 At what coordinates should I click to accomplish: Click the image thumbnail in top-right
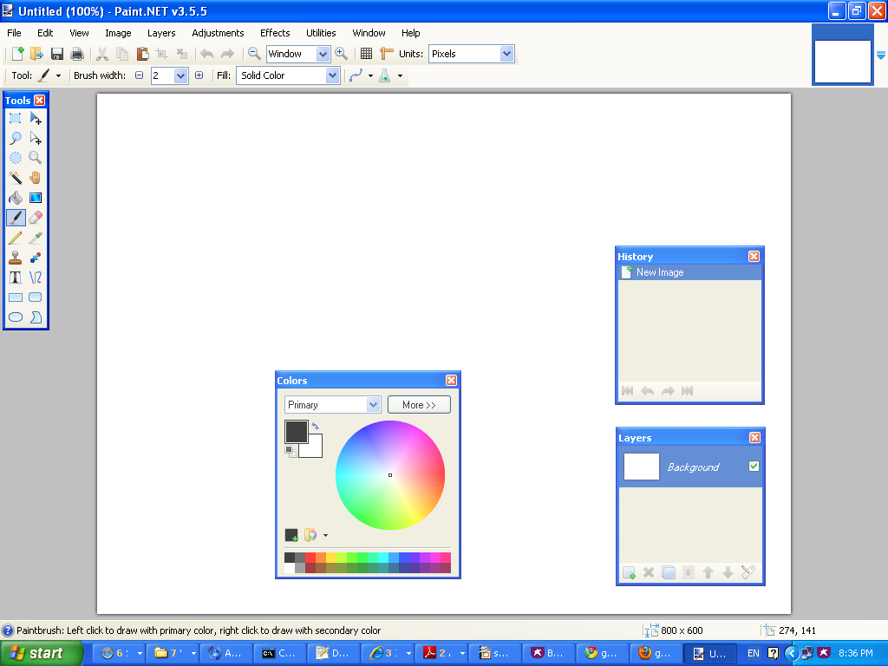(x=842, y=62)
